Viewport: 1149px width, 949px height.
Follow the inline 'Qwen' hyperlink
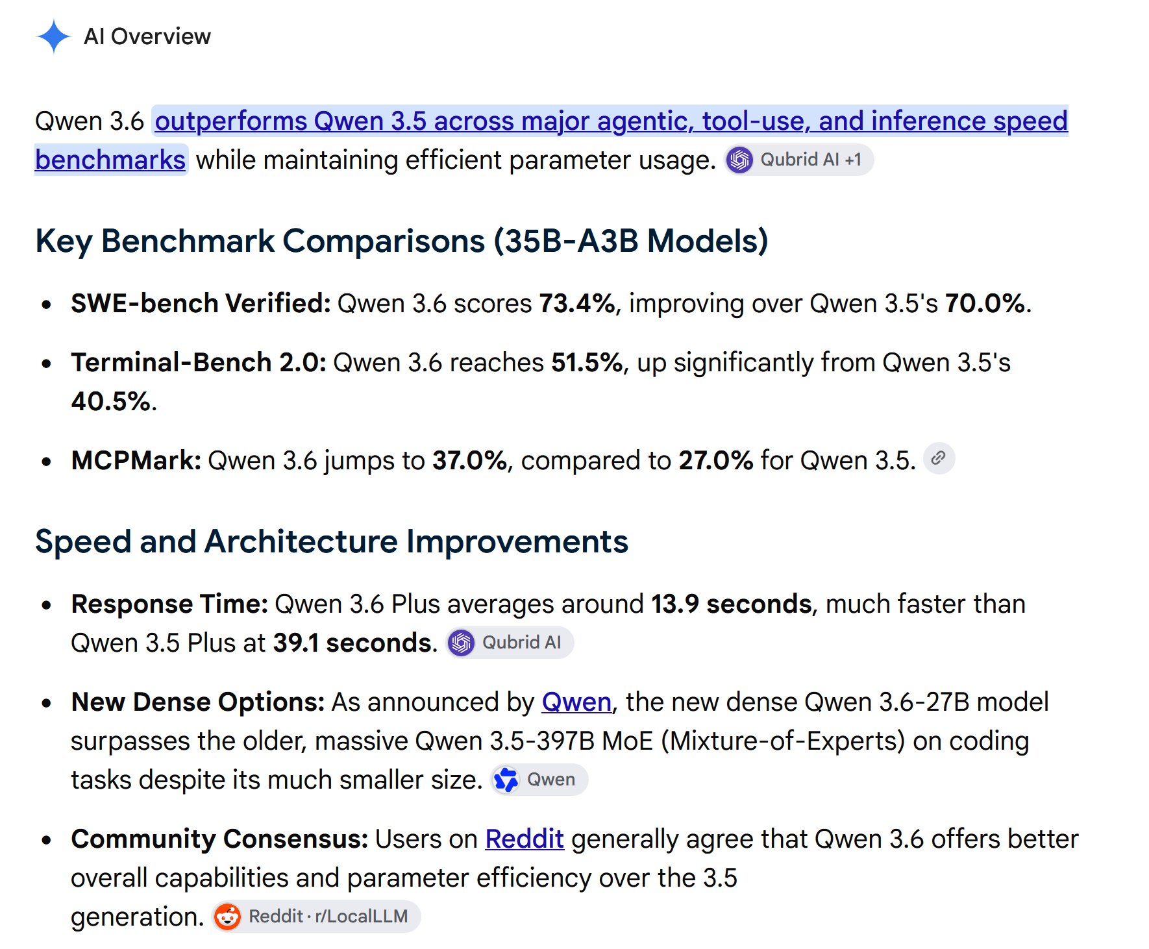(x=576, y=702)
